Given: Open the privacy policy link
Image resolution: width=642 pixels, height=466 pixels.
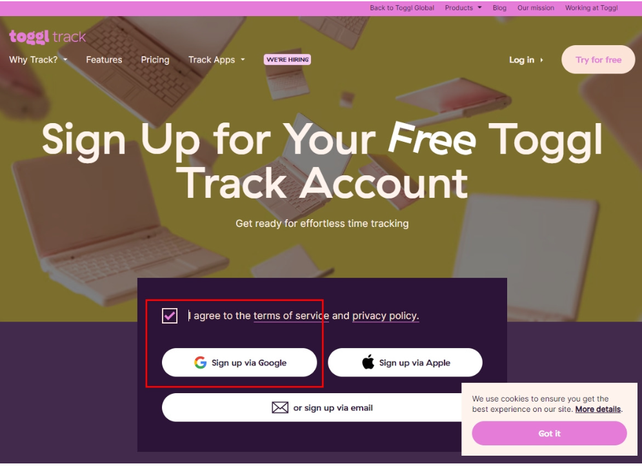Looking at the screenshot, I should [x=385, y=316].
